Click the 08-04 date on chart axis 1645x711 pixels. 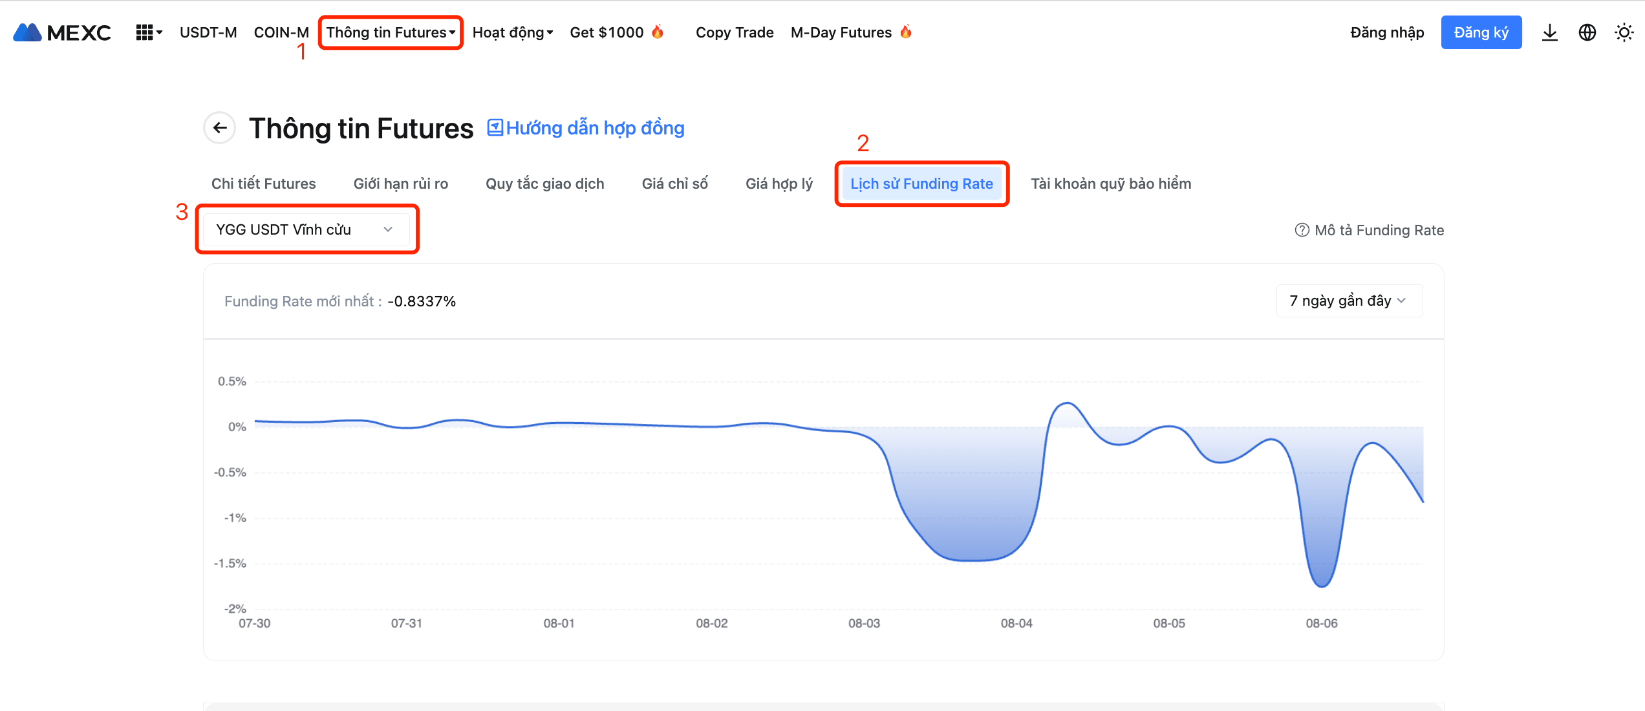[1016, 623]
